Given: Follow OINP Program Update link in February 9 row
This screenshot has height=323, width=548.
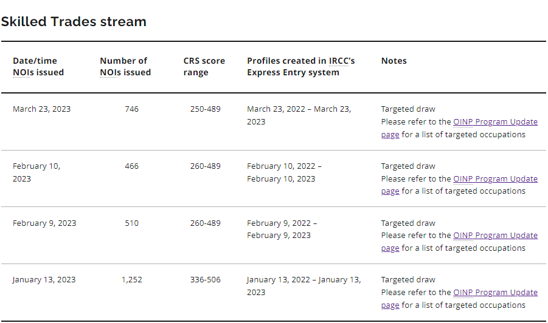Looking at the screenshot, I should click(495, 236).
